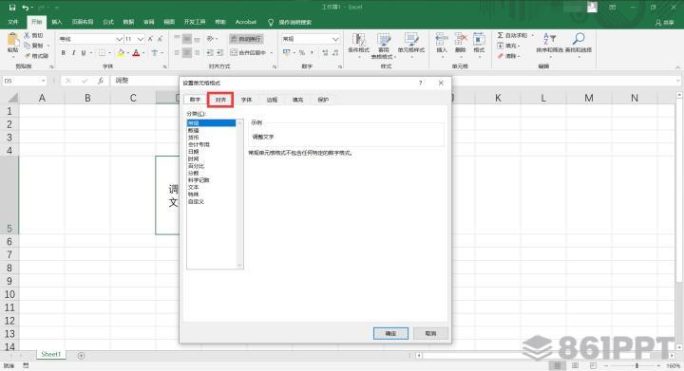Open the number format (常规) dropdown

[x=335, y=39]
